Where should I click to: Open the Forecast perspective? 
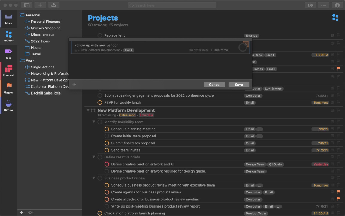coord(8,71)
